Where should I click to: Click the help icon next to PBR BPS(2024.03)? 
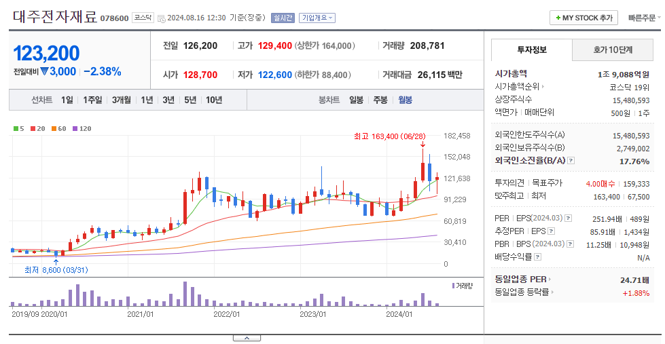coord(571,244)
